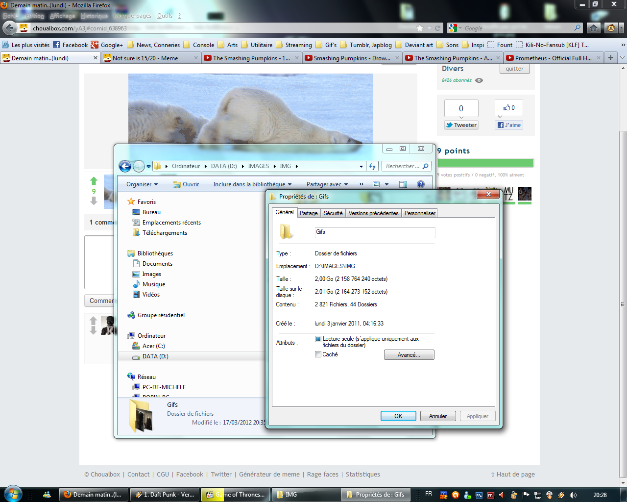Open Générateur de meme footer link

(x=269, y=474)
